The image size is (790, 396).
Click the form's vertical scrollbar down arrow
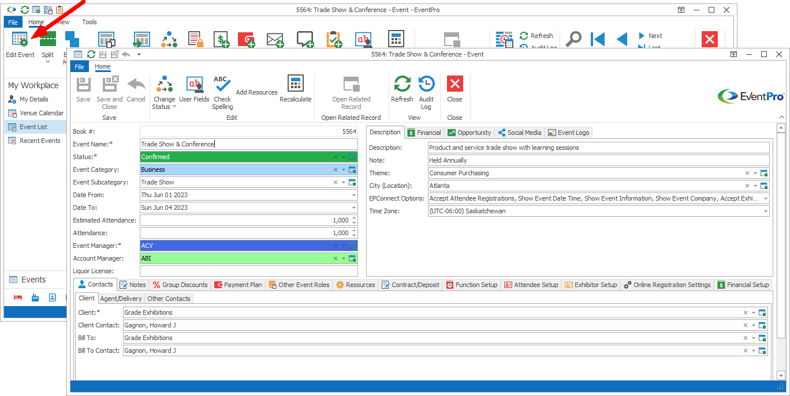click(781, 375)
